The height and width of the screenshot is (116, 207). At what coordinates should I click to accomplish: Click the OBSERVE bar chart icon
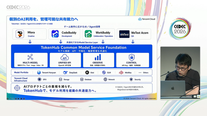point(98,57)
